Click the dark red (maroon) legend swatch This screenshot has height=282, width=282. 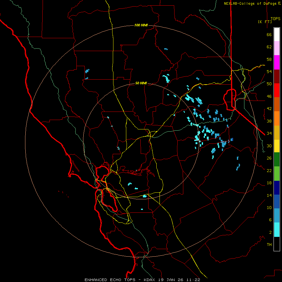click(x=277, y=76)
